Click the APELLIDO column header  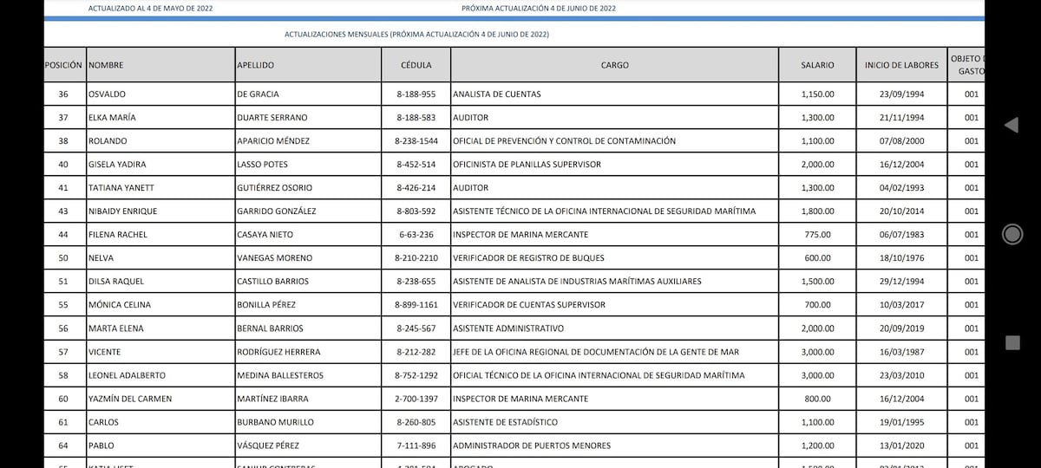(x=255, y=65)
